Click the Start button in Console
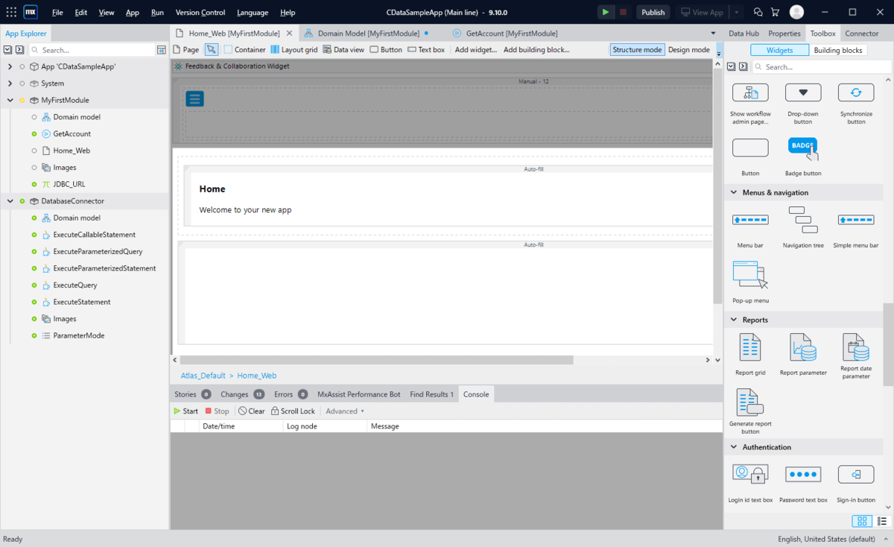894x547 pixels. click(x=186, y=411)
